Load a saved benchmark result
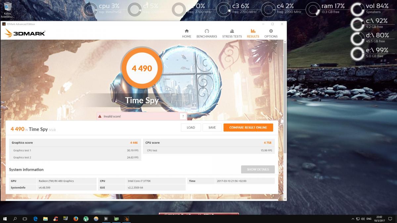This screenshot has width=397, height=223. point(191,128)
